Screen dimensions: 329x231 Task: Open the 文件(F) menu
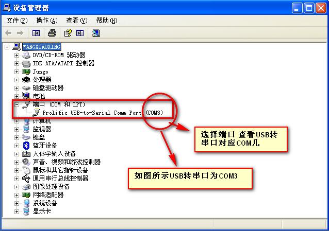(x=17, y=21)
